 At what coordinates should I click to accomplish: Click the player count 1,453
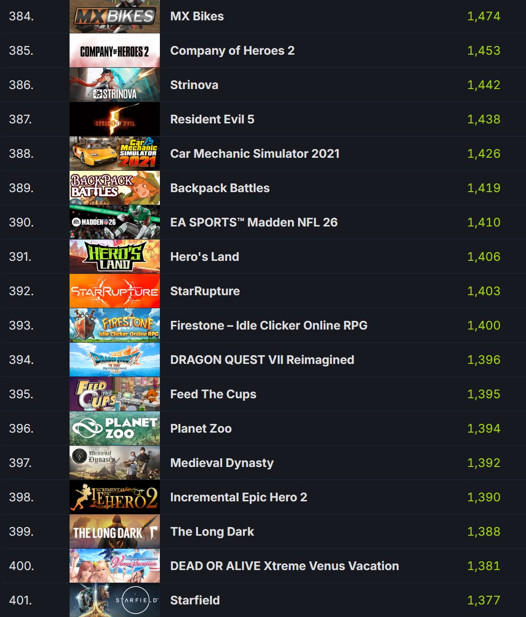pyautogui.click(x=484, y=51)
